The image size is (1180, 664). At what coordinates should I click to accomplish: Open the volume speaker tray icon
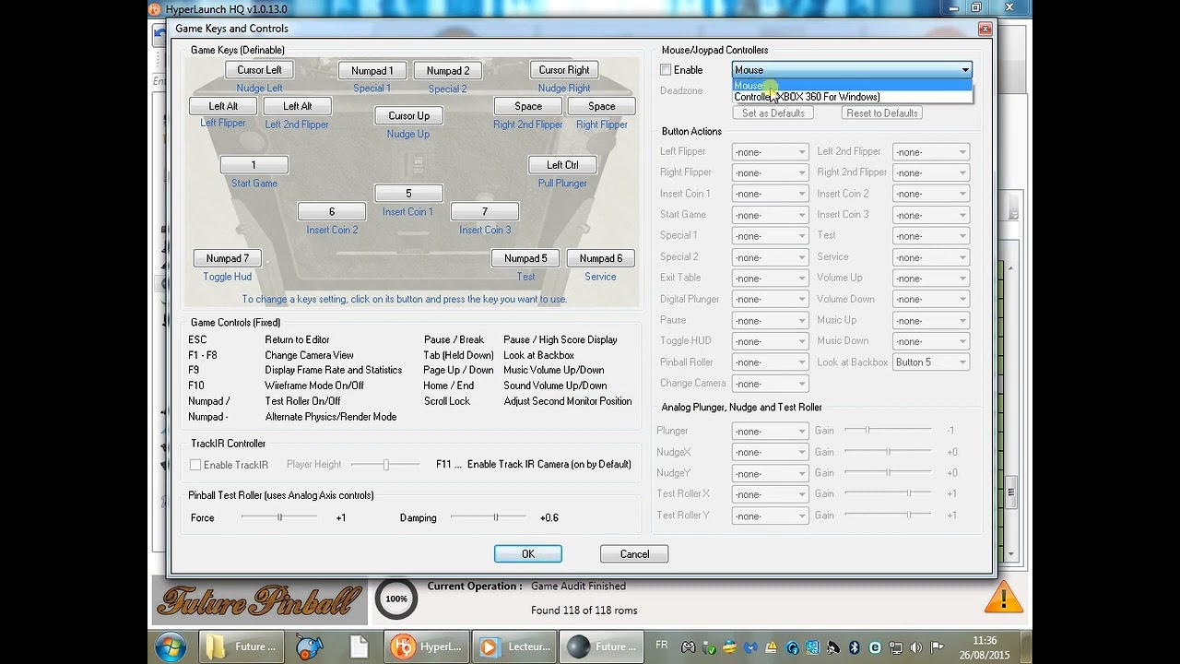[x=916, y=647]
